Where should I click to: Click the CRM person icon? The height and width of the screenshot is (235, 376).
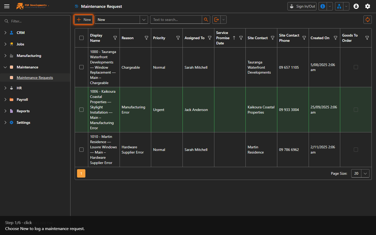(11, 33)
